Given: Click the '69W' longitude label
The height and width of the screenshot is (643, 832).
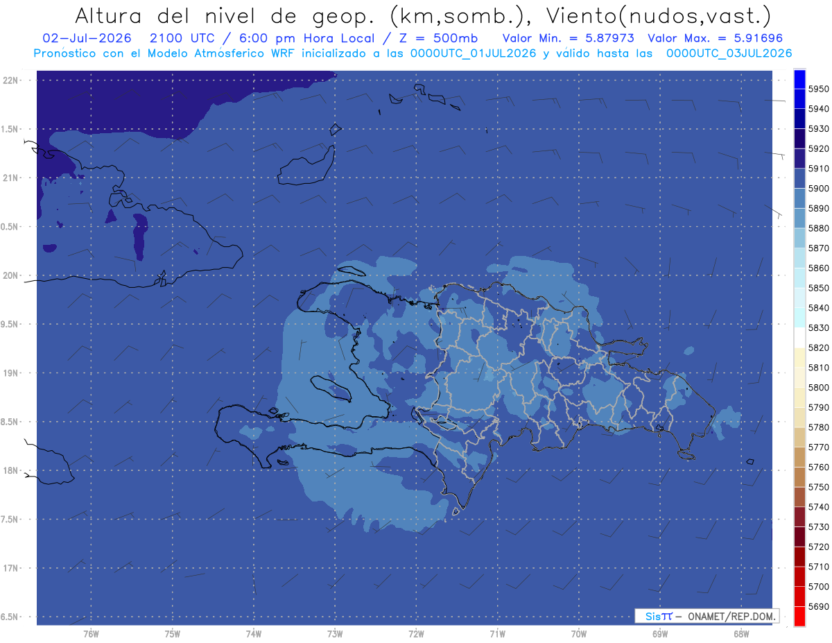Looking at the screenshot, I should (x=660, y=634).
